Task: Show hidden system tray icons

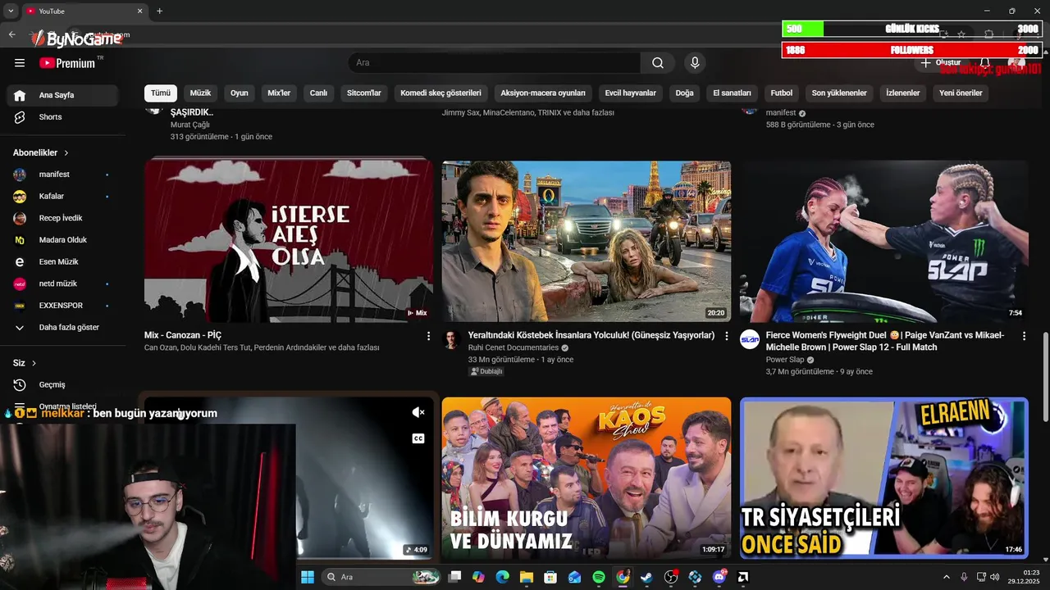Action: (946, 577)
